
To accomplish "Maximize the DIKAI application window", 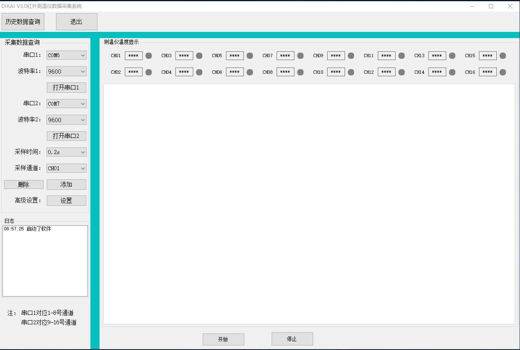I will pos(491,6).
